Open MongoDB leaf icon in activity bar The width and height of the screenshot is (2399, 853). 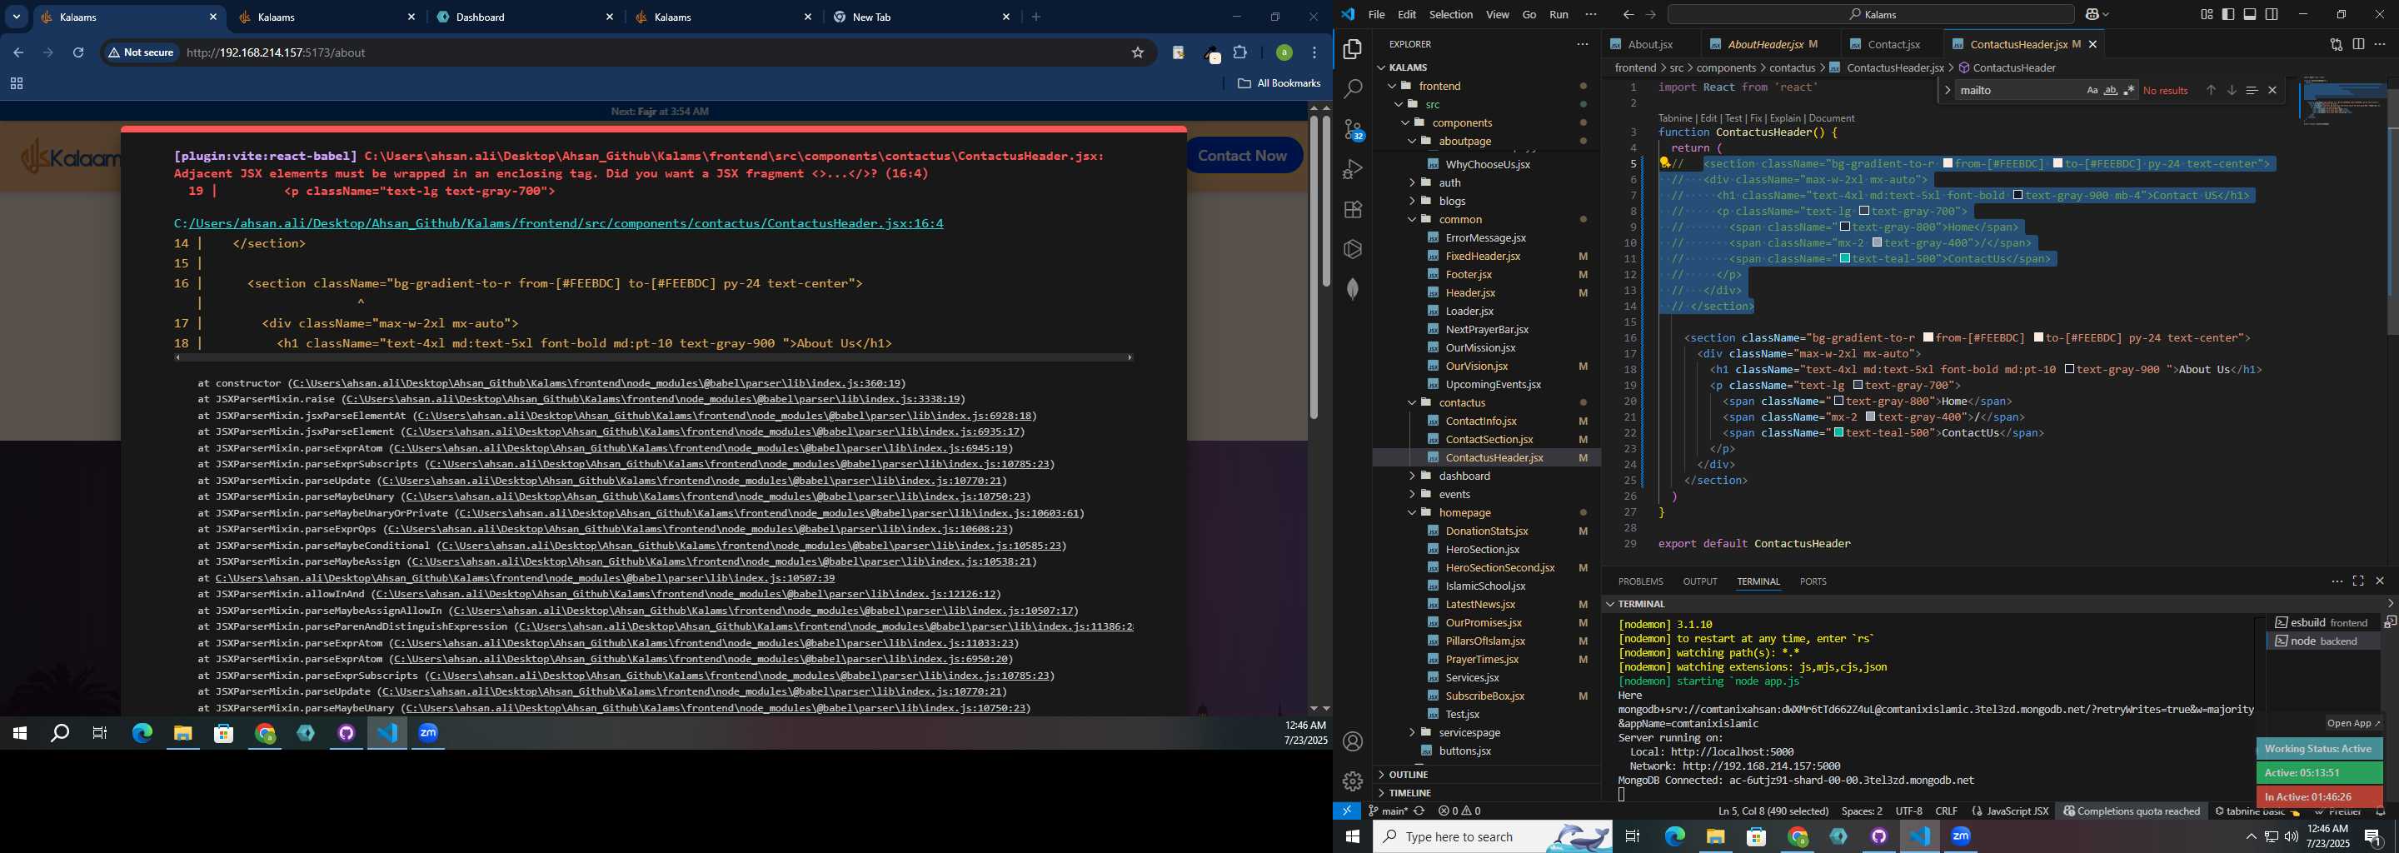coord(1353,289)
